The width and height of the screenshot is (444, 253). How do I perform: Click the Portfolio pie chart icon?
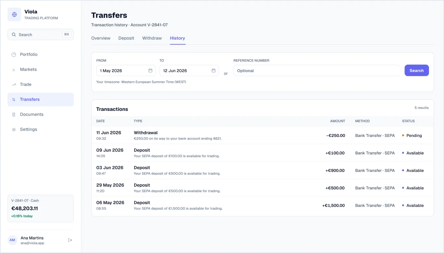(14, 54)
